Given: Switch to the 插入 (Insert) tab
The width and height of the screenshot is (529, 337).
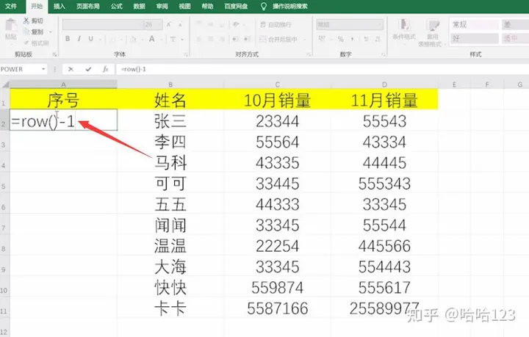Looking at the screenshot, I should 60,6.
